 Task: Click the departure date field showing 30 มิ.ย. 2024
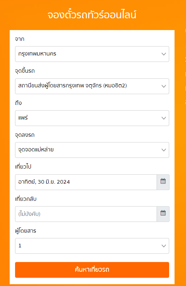click(86, 182)
